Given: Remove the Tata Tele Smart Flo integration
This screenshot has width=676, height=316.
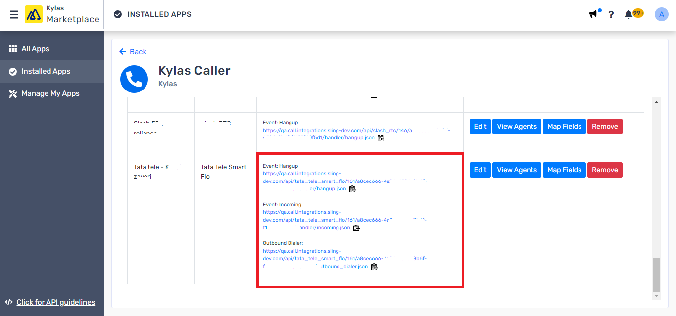Looking at the screenshot, I should (x=605, y=170).
